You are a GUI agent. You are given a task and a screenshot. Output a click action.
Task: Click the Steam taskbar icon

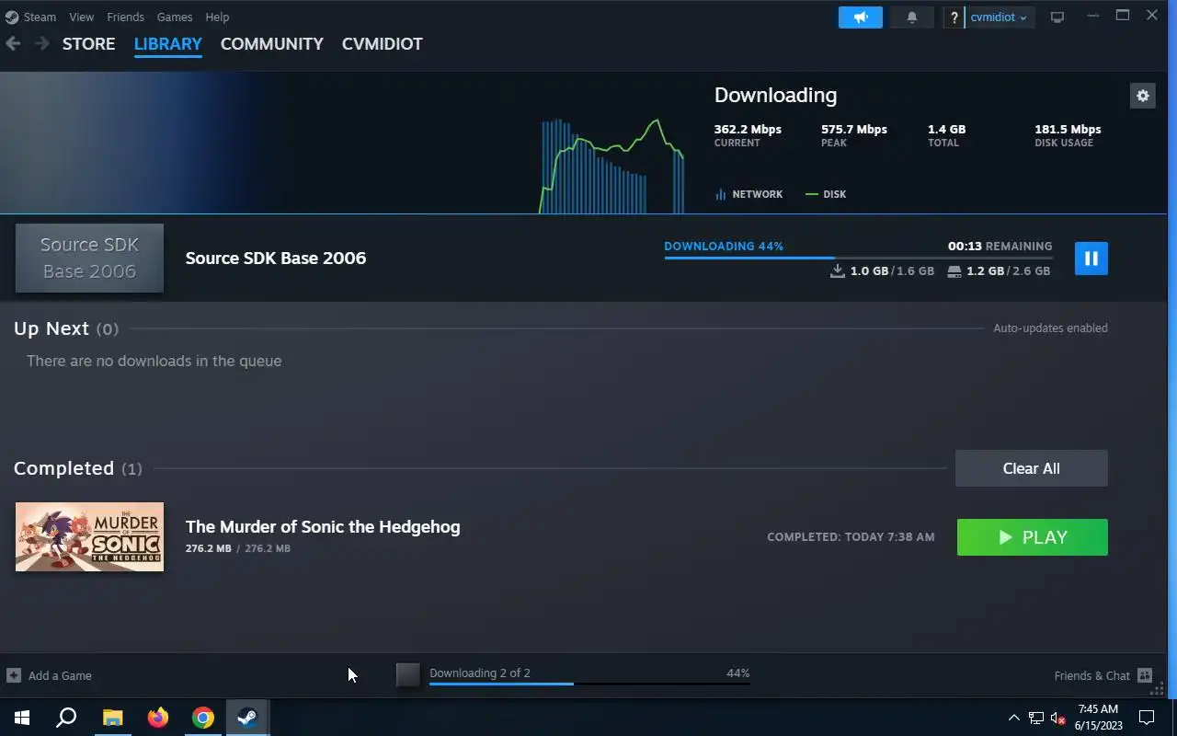pos(247,718)
